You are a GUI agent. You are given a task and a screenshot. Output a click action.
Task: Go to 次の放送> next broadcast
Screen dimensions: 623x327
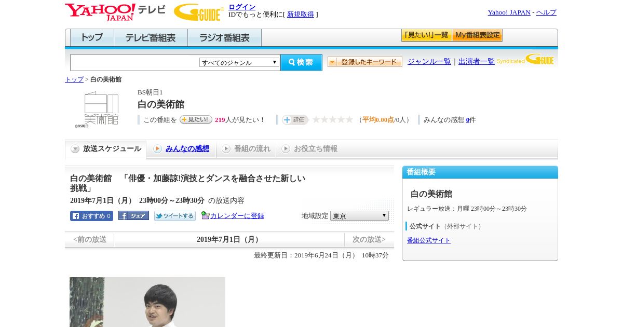pyautogui.click(x=369, y=240)
